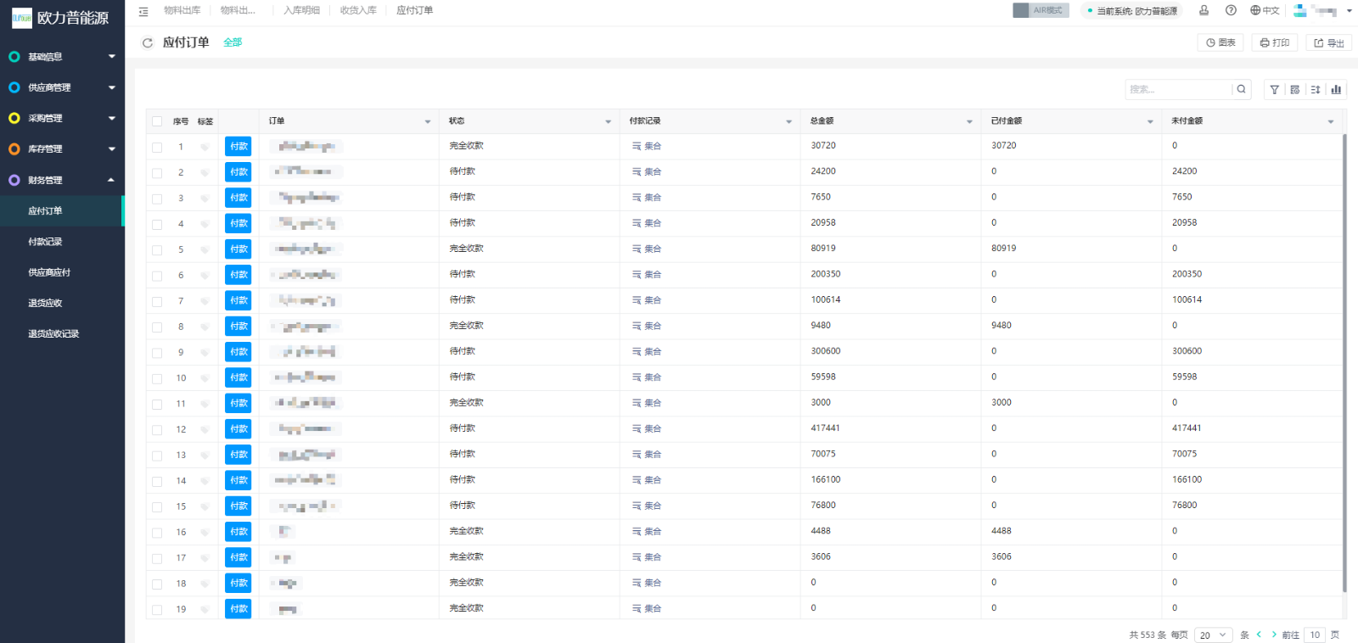Image resolution: width=1358 pixels, height=643 pixels.
Task: Open the help question-mark icon
Action: (1231, 10)
